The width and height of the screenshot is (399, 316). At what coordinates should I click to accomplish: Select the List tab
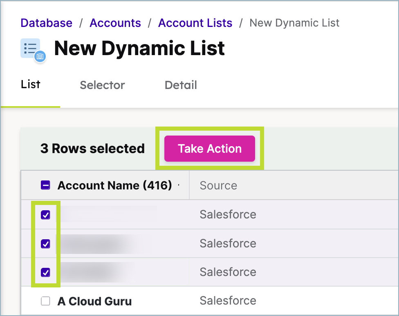click(30, 85)
